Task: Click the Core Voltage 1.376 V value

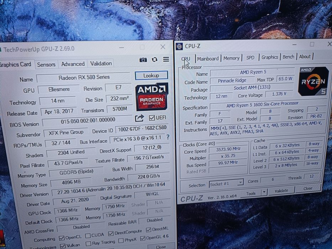Action: (x=279, y=94)
